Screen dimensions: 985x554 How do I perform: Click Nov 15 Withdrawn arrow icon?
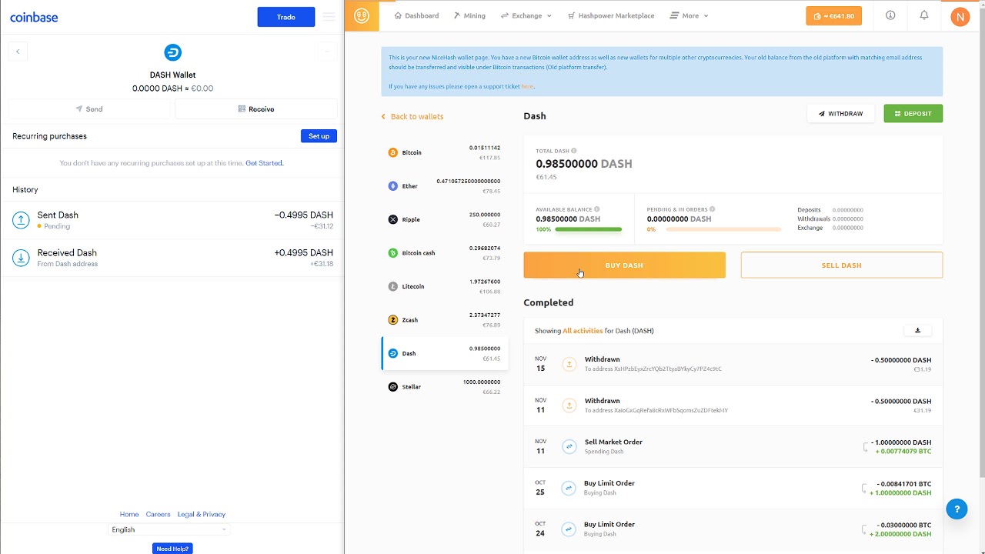(569, 364)
